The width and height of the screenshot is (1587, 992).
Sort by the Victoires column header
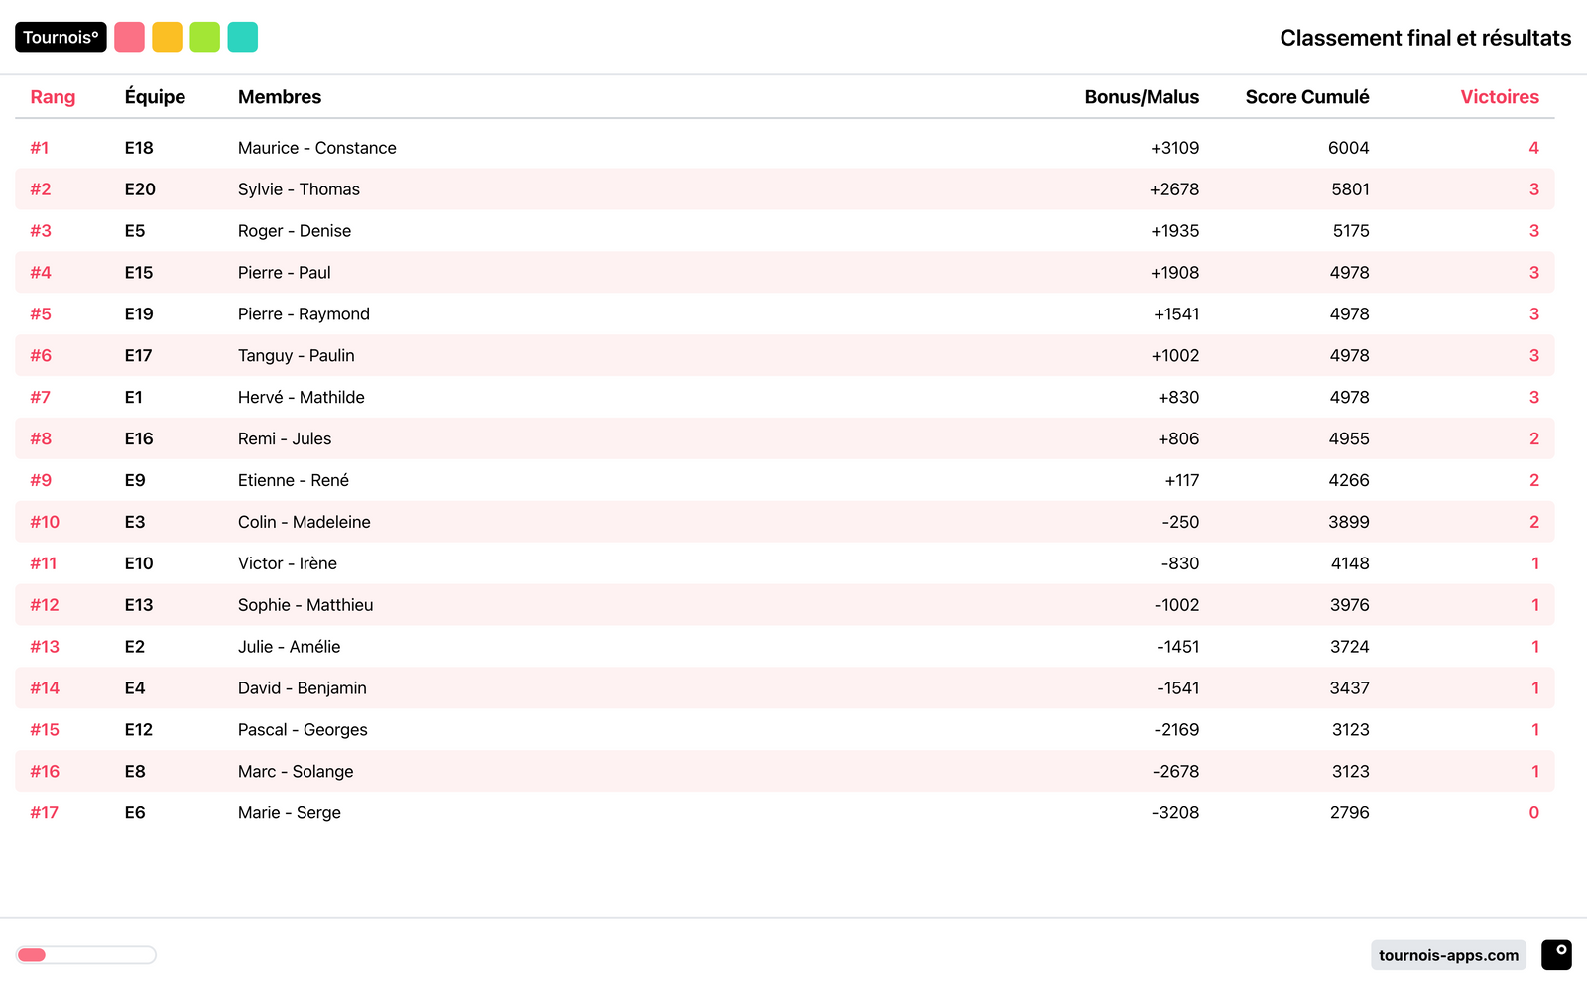click(x=1499, y=97)
